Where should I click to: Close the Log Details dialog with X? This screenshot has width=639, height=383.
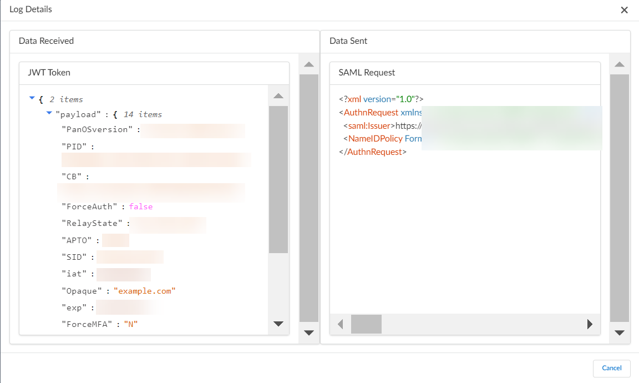tap(624, 10)
